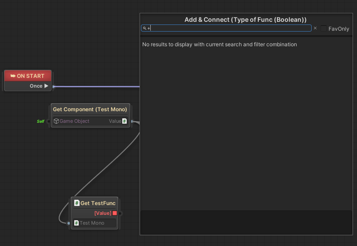Click the Get TestFunc script icon
The height and width of the screenshot is (246, 357).
tap(76, 203)
